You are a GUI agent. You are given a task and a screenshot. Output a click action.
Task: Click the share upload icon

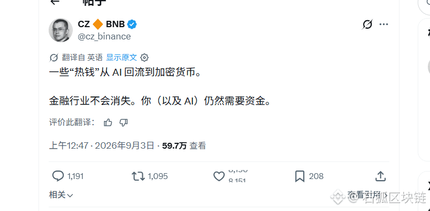point(380,176)
